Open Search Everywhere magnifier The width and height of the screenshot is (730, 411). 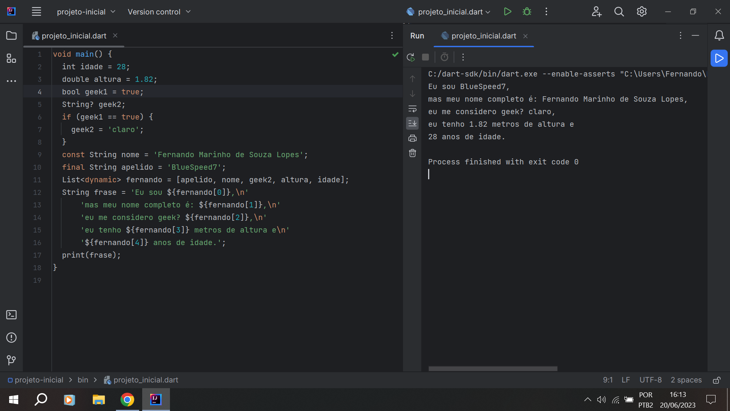pyautogui.click(x=619, y=12)
